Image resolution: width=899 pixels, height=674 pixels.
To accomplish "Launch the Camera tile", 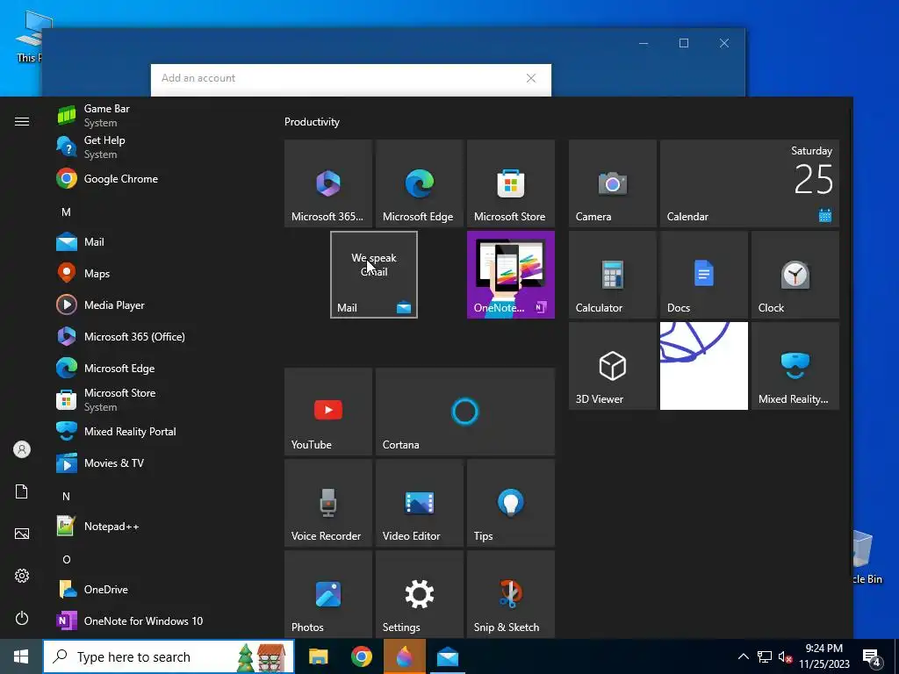I will coord(612,183).
